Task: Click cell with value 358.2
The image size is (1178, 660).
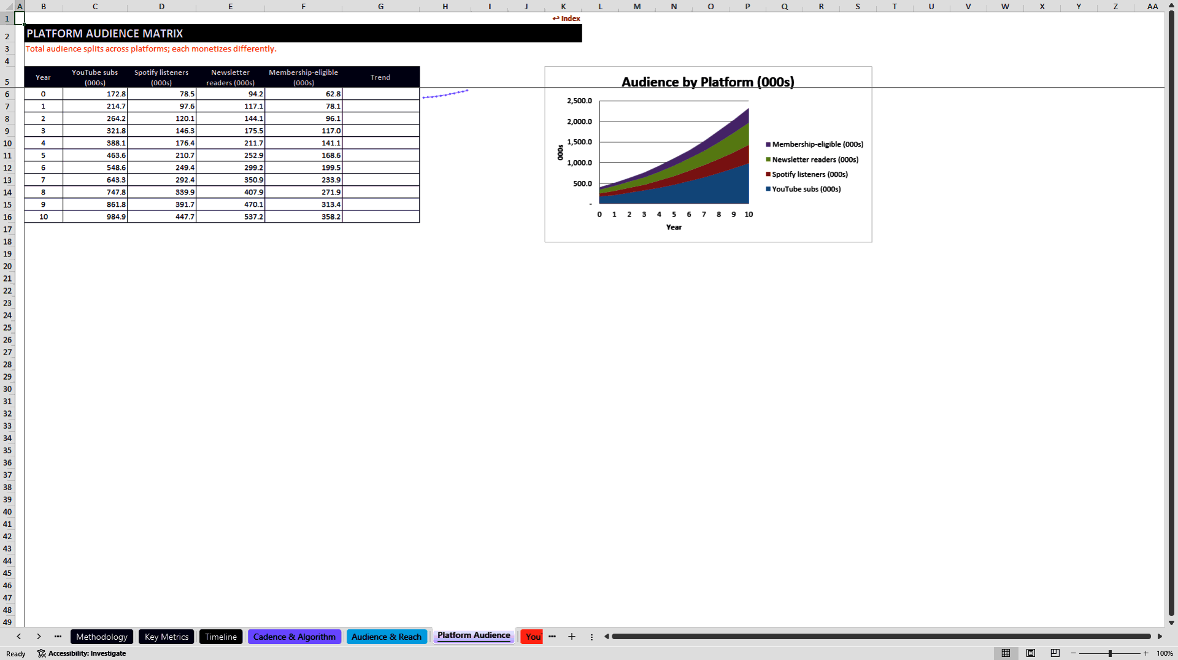Action: 304,217
